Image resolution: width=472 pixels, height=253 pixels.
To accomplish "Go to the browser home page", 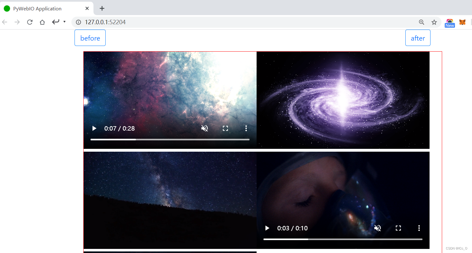I will coord(42,22).
